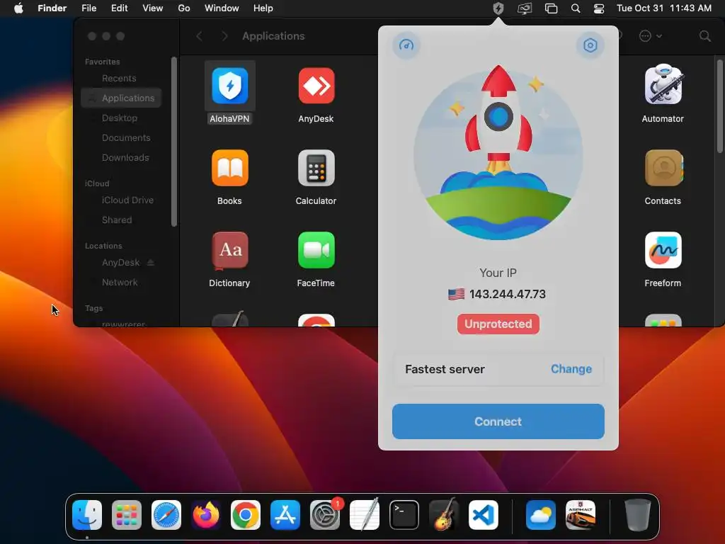Open the Edit menu

[x=119, y=8]
